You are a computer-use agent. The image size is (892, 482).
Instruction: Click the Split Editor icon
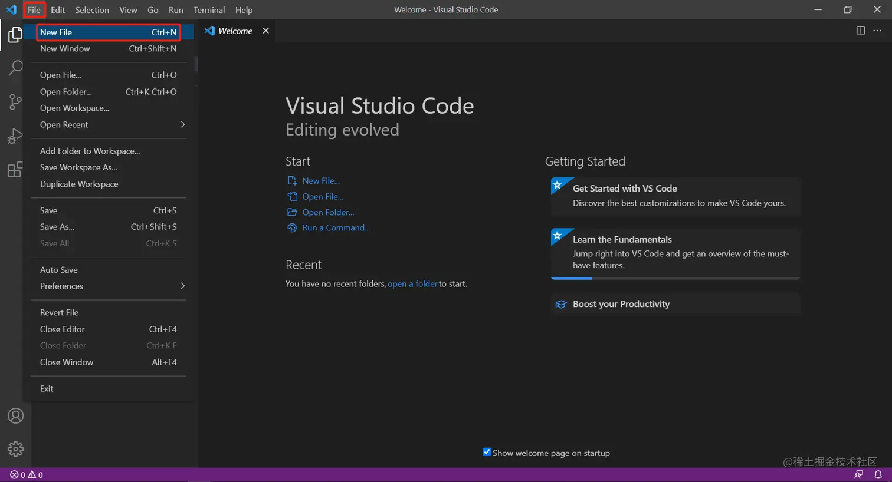click(861, 31)
